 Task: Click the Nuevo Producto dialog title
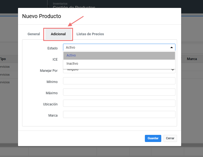(x=41, y=16)
